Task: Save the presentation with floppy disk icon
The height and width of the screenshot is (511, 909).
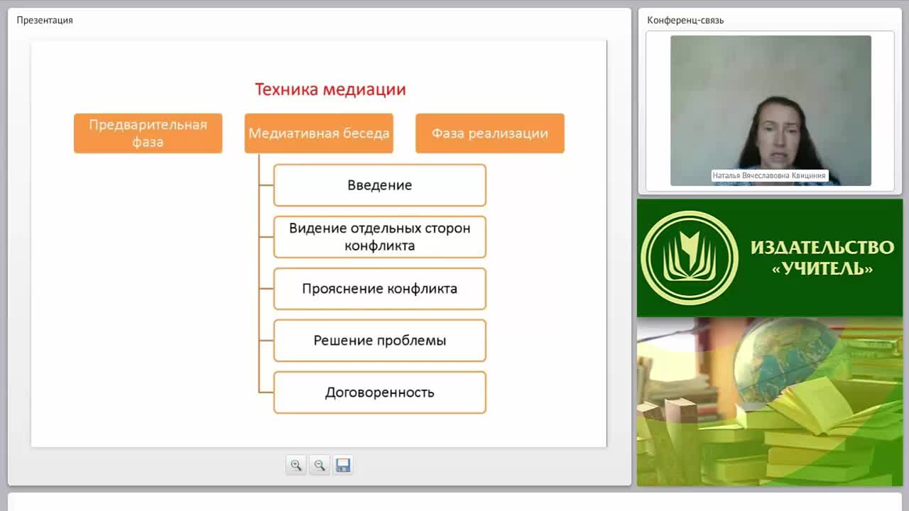Action: [343, 466]
